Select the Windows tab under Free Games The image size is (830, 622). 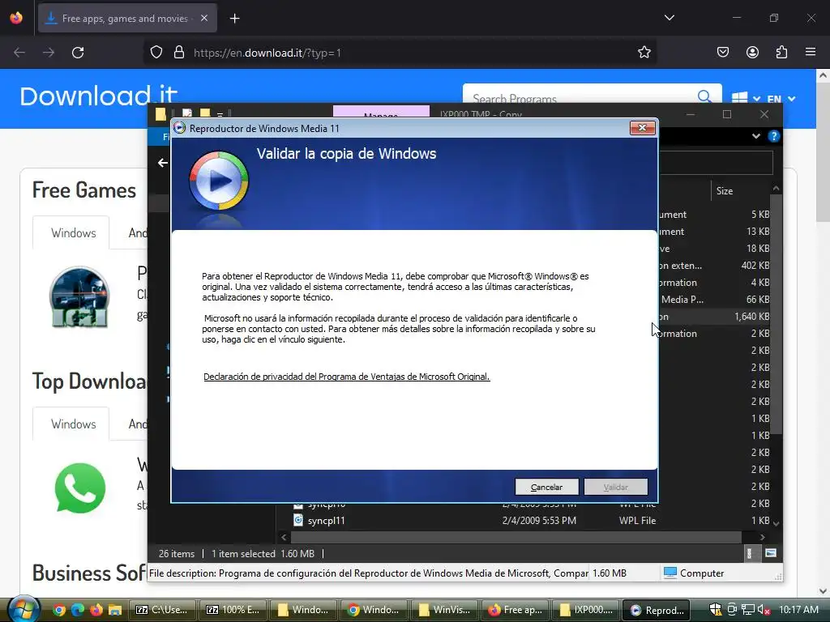click(x=74, y=232)
